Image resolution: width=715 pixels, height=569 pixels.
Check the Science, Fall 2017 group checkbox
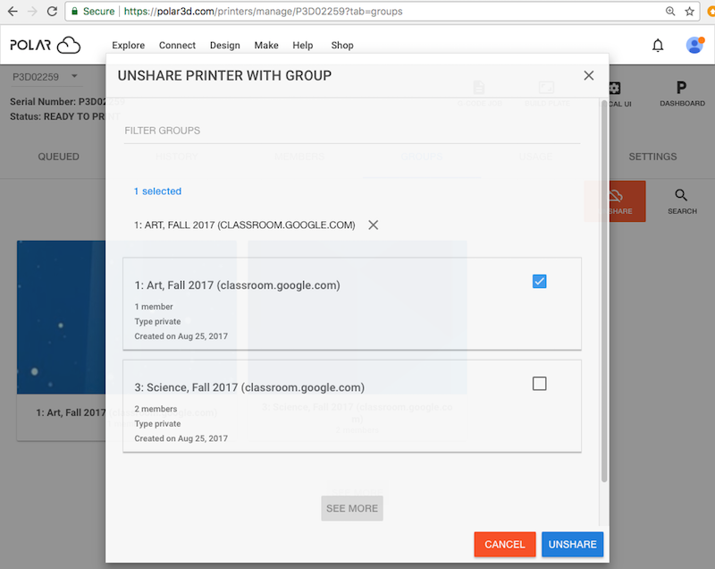(540, 383)
